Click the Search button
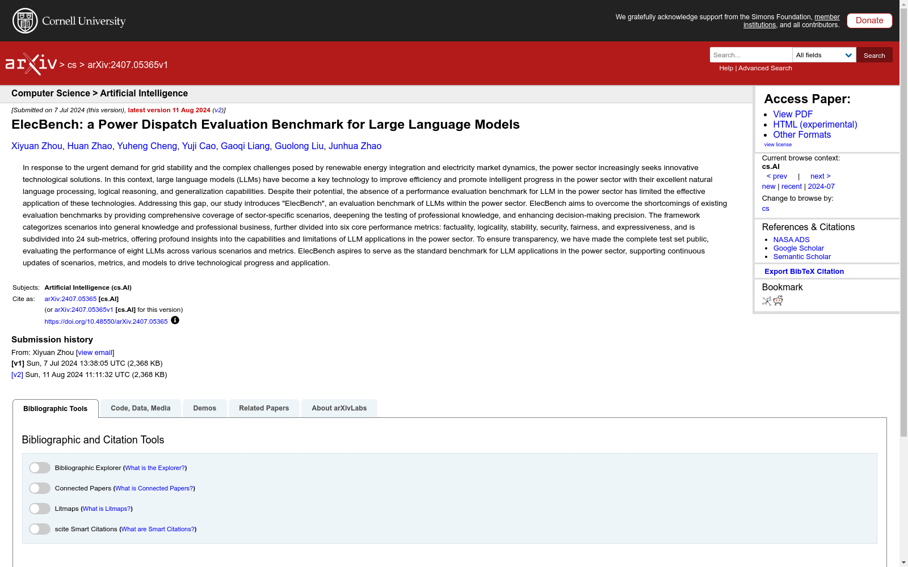The width and height of the screenshot is (908, 567). pos(875,55)
